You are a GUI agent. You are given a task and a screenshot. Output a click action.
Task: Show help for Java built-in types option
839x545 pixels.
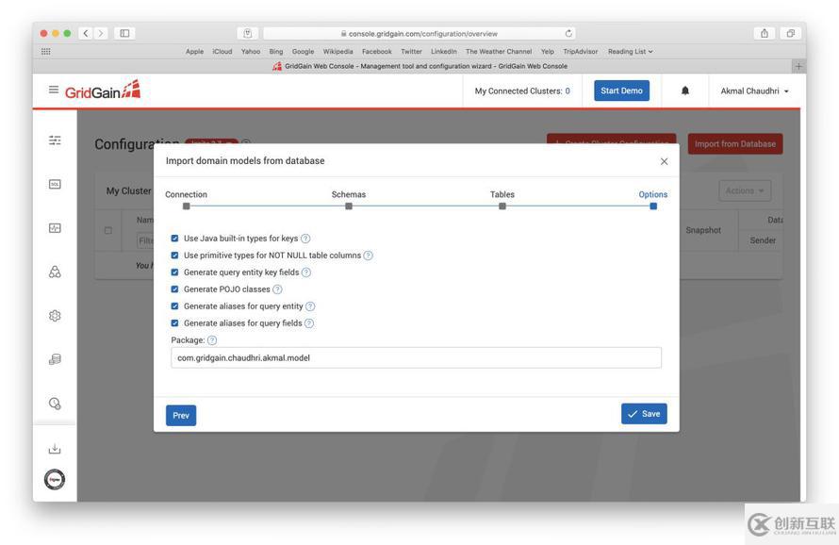pyautogui.click(x=305, y=239)
